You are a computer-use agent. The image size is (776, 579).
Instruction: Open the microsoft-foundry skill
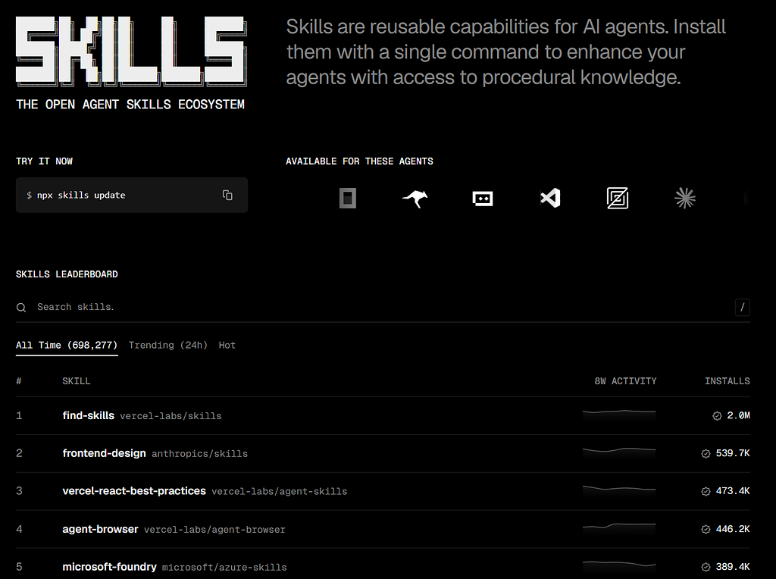pos(109,567)
